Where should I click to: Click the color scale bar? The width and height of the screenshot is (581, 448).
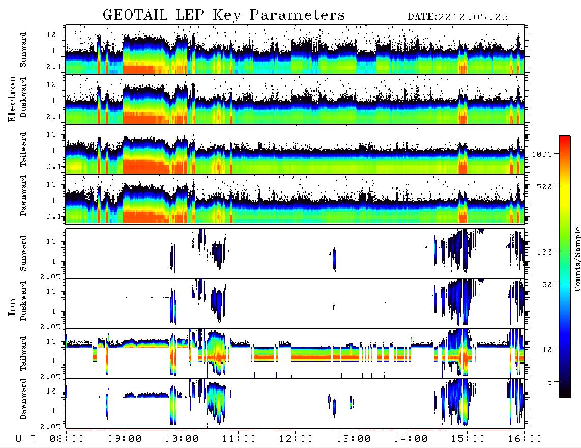(564, 267)
